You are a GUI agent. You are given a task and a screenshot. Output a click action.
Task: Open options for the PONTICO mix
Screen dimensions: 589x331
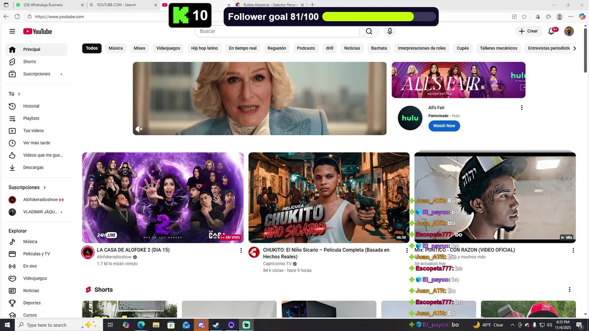[x=573, y=251]
